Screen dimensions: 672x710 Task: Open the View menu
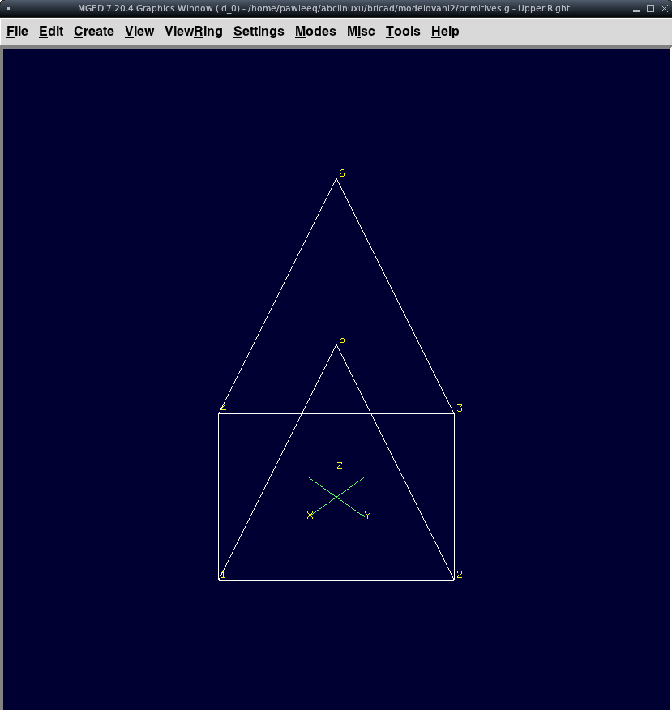coord(139,32)
